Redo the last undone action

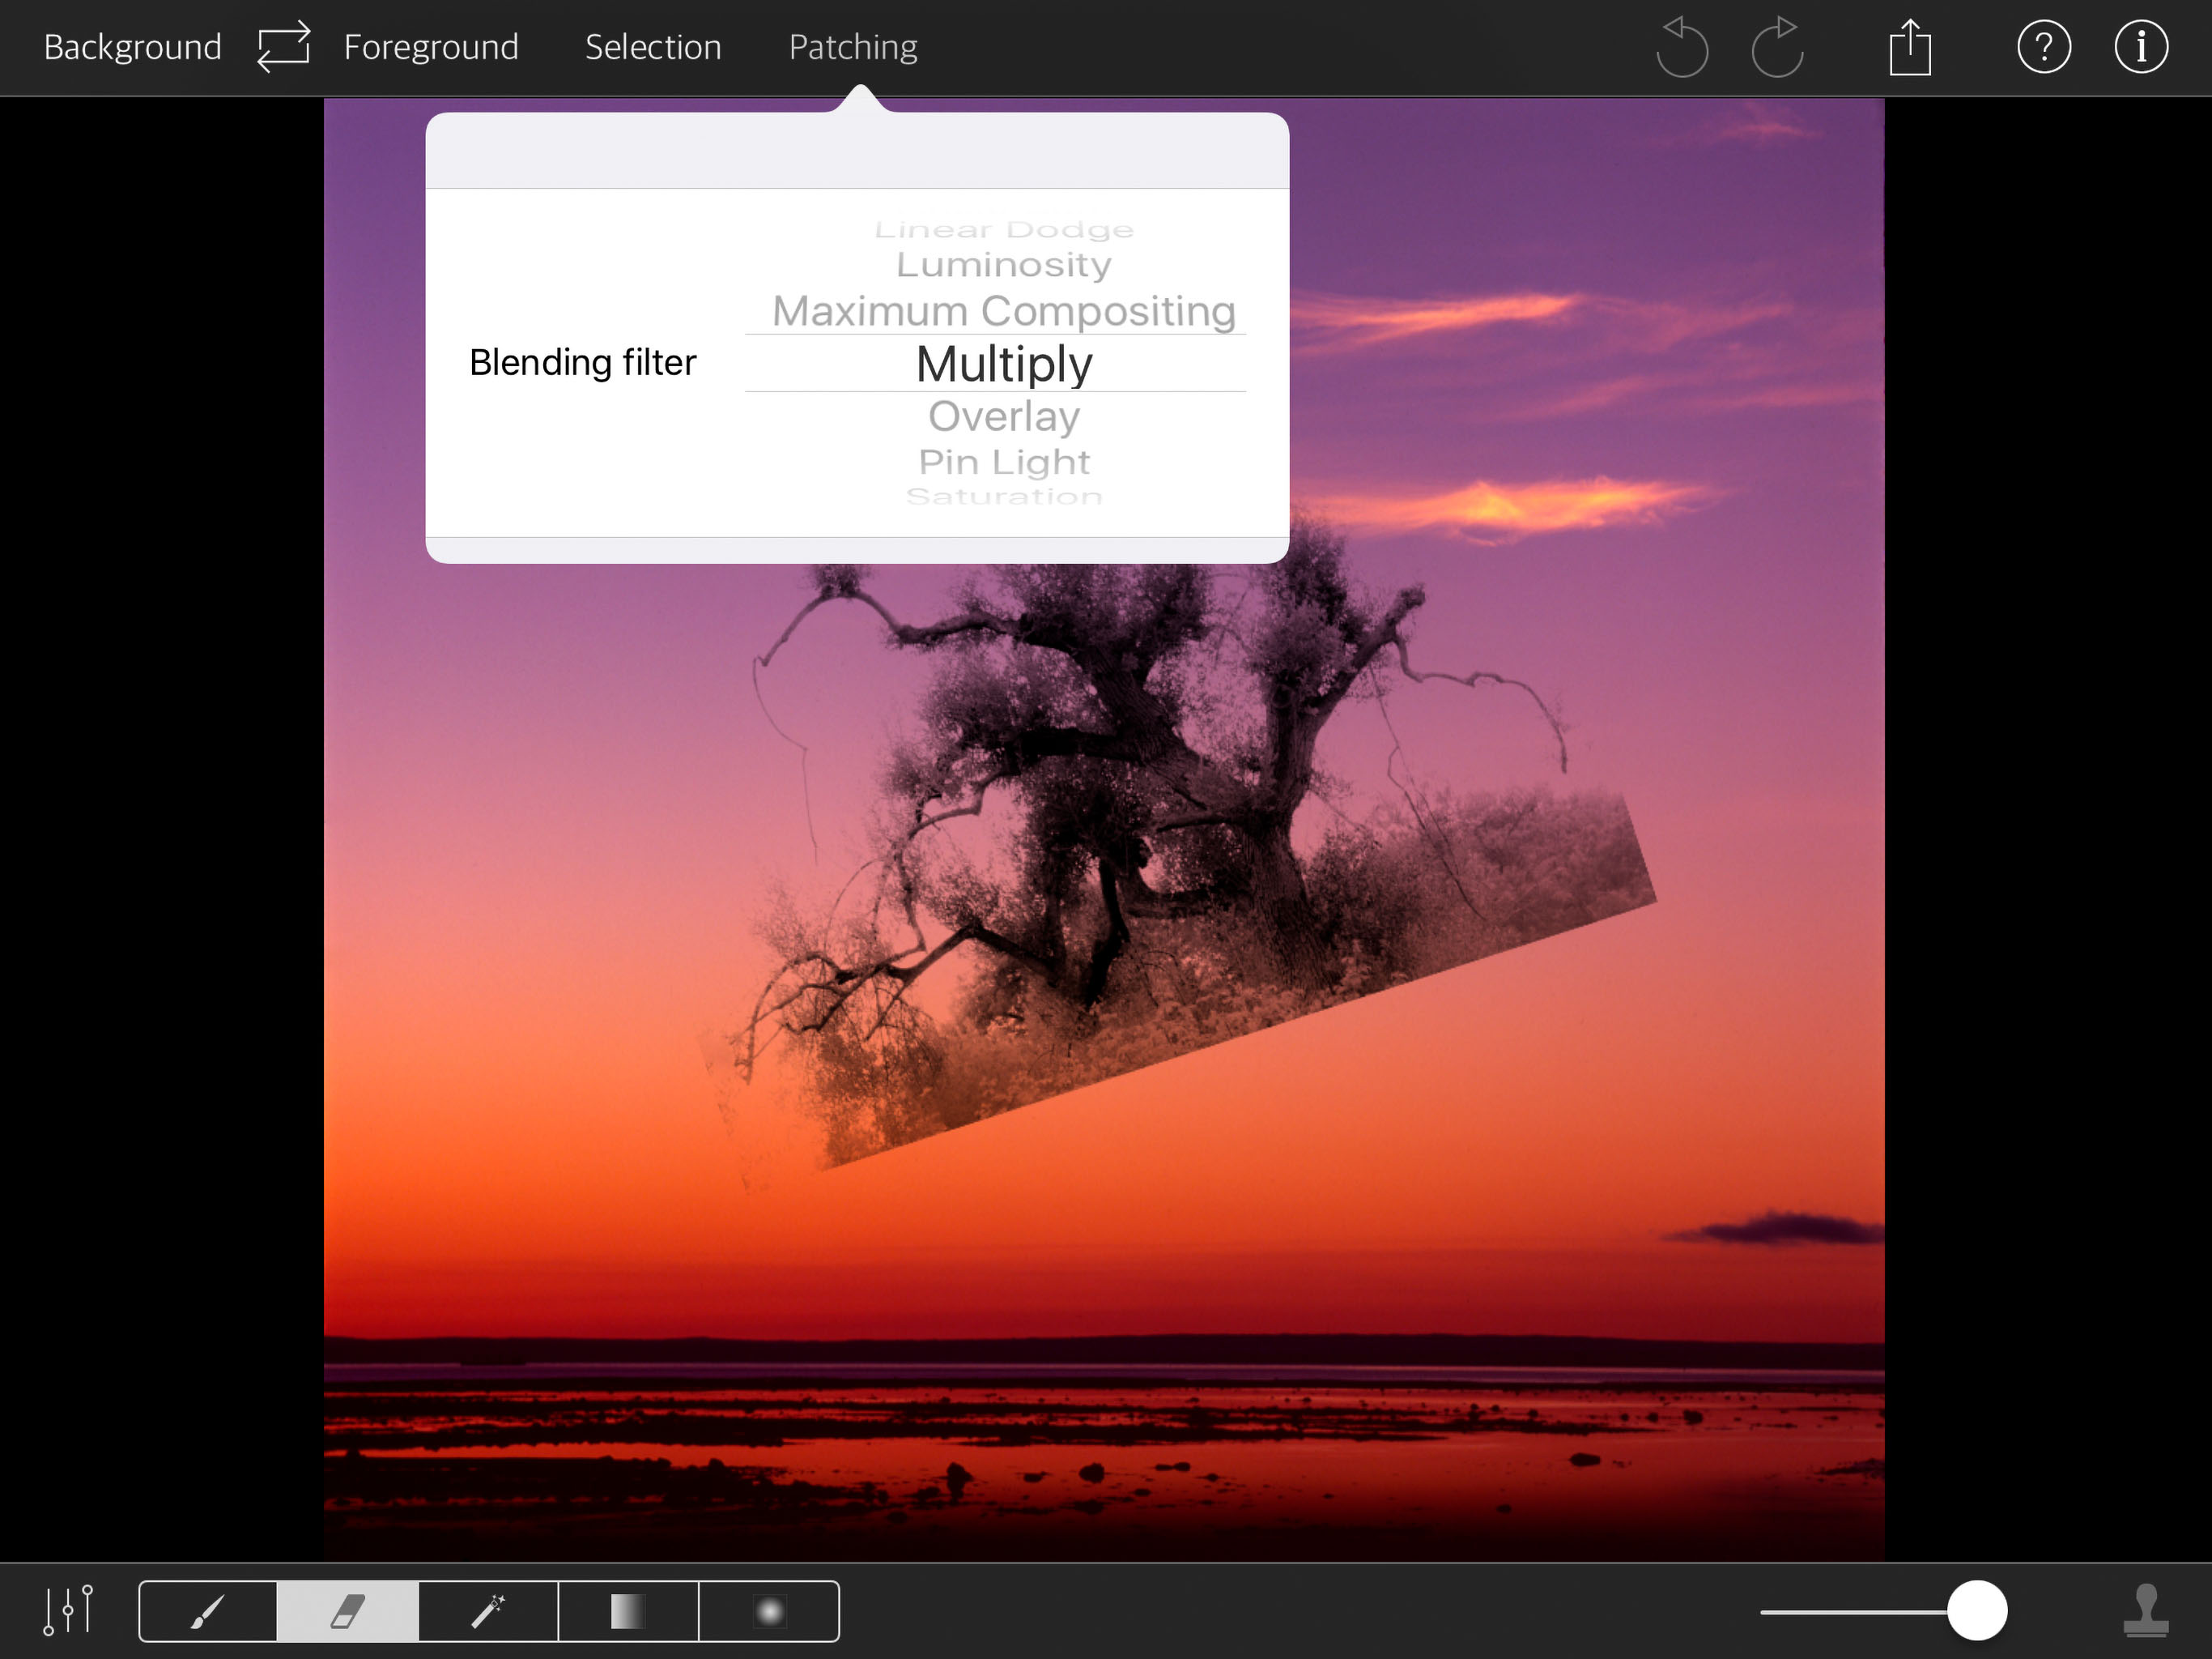1778,46
